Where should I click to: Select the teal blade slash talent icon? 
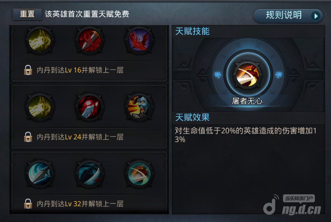(x=139, y=174)
